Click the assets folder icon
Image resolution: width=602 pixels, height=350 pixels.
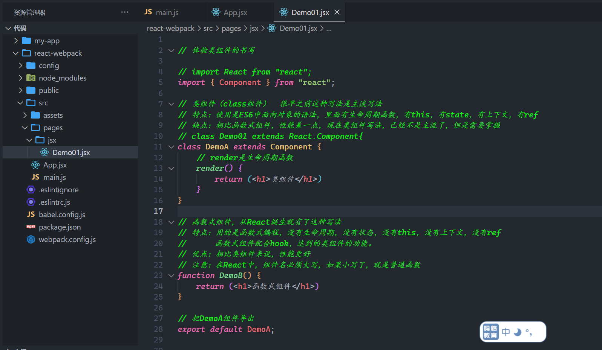(35, 115)
